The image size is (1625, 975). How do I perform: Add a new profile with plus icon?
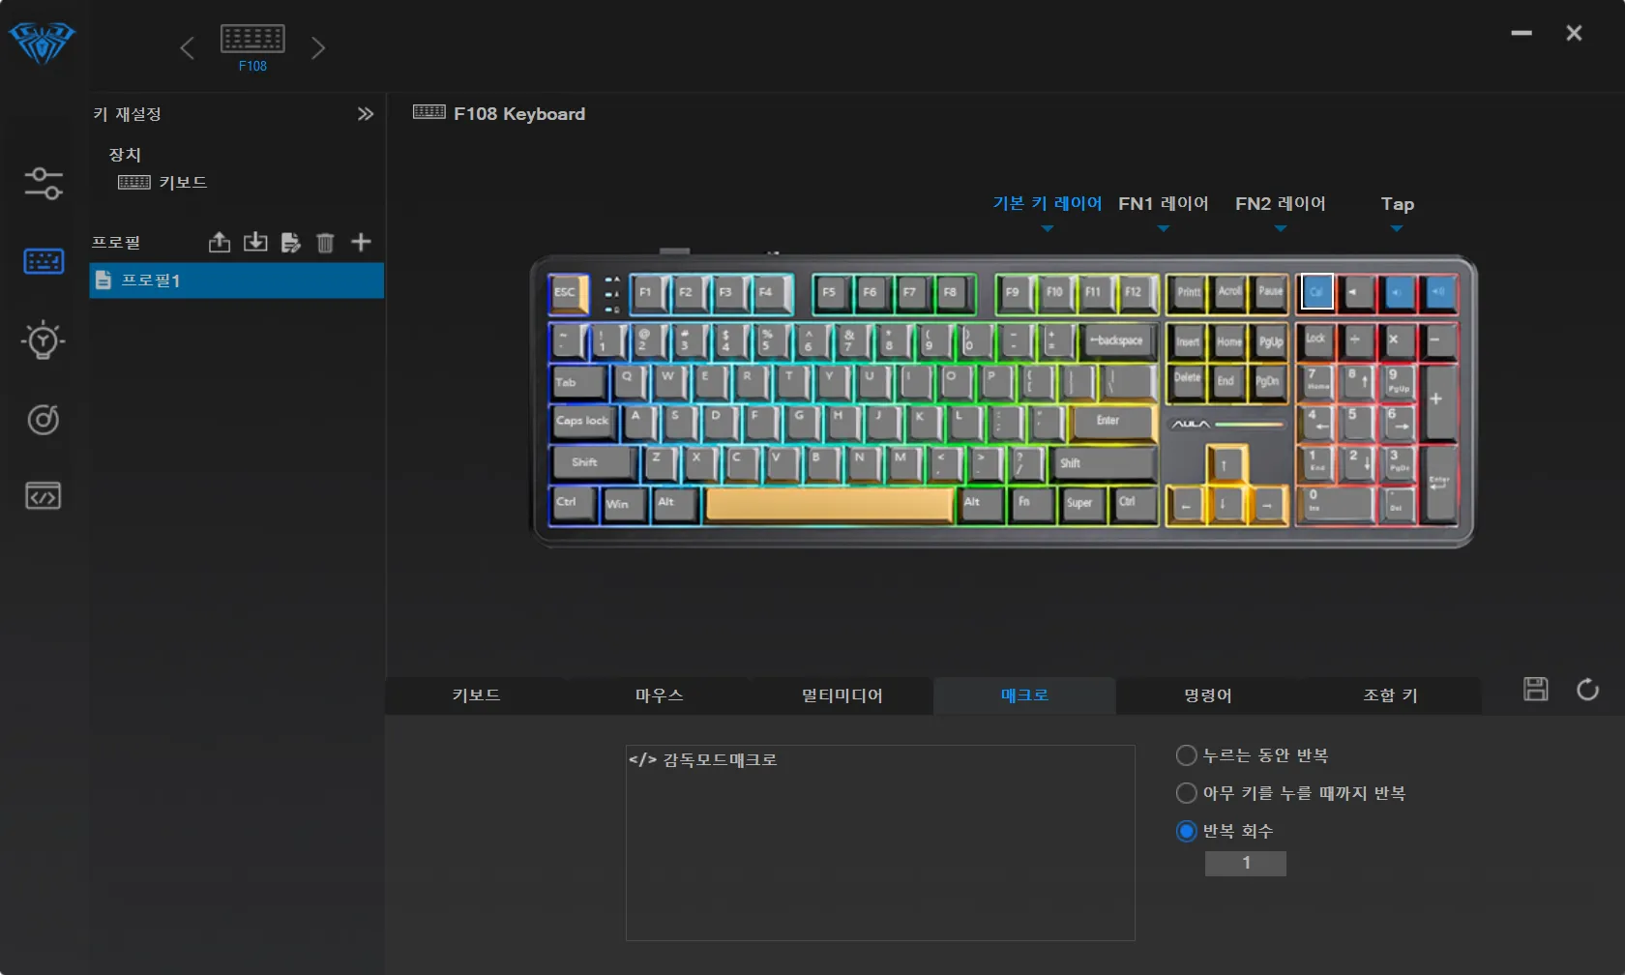[x=361, y=243]
